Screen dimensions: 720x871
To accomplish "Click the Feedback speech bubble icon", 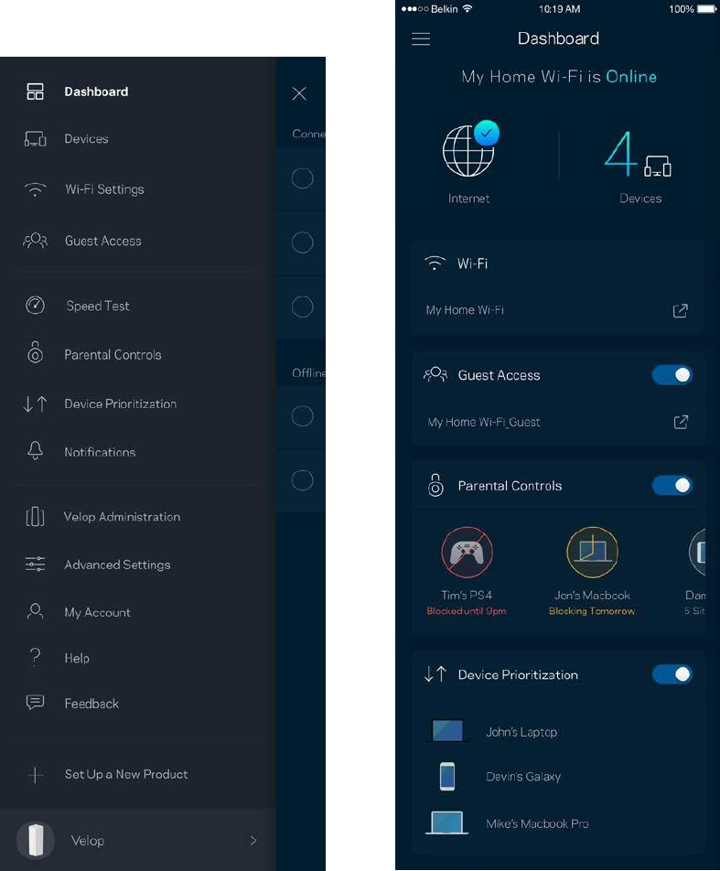I will pos(35,703).
